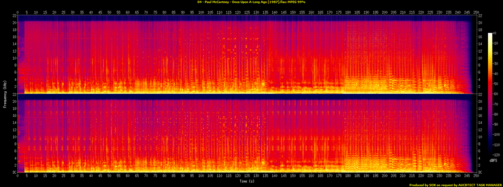
Task: Click the '-70' value on the dB scale
Action: coord(496,104)
